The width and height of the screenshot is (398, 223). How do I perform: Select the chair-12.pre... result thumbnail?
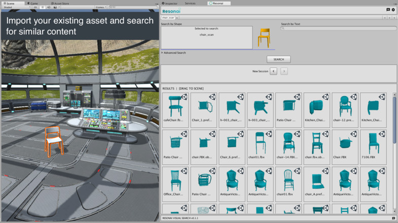tap(345, 110)
